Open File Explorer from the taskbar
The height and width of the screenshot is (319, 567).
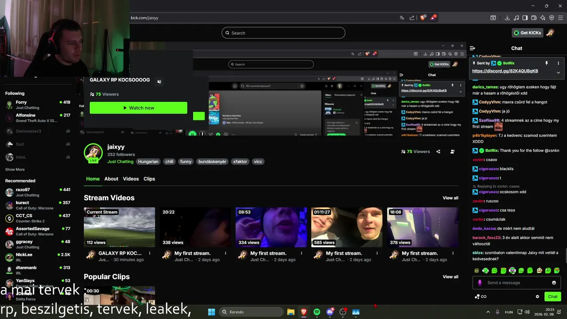click(x=291, y=312)
